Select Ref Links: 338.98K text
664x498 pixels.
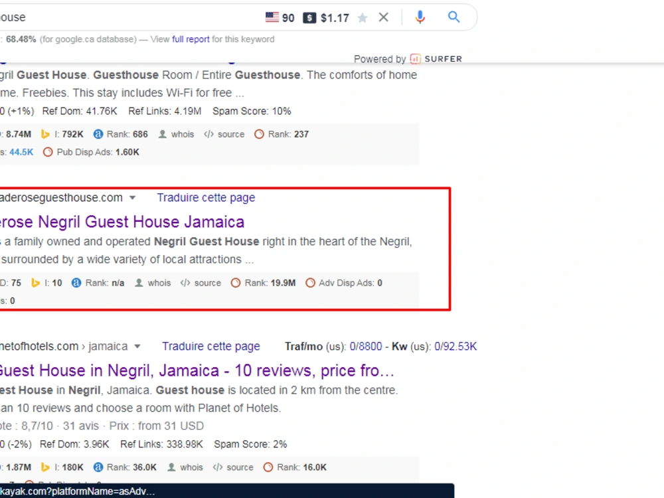[161, 444]
